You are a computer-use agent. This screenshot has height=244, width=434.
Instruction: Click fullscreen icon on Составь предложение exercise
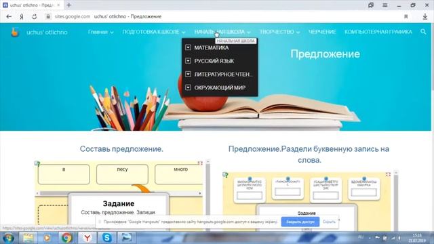pos(200,163)
